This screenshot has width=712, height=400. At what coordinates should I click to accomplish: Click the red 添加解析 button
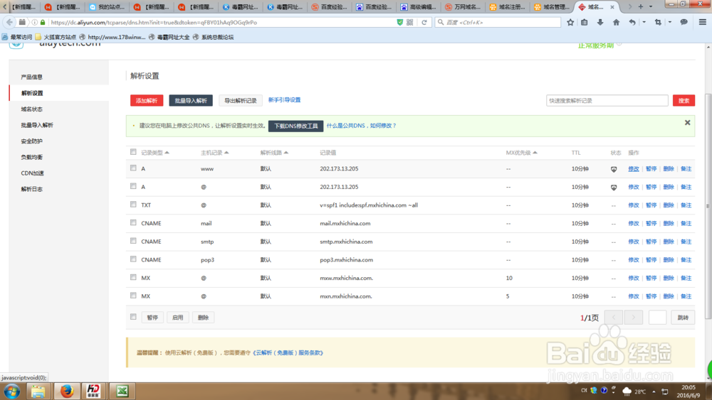tap(147, 101)
